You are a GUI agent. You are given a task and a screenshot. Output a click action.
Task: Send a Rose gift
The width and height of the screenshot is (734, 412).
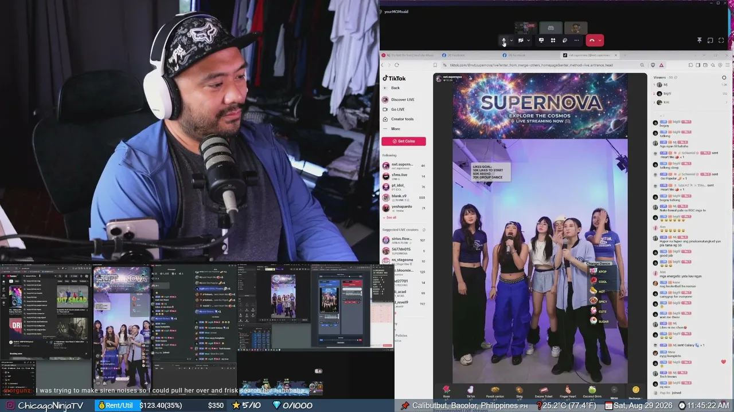click(446, 392)
